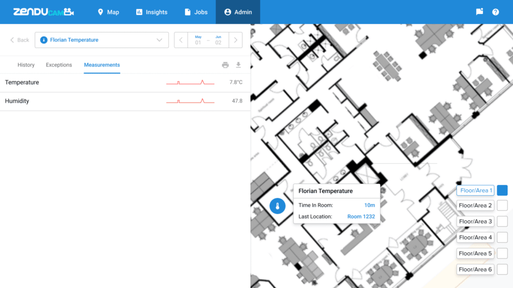Click the print icon

pyautogui.click(x=225, y=65)
